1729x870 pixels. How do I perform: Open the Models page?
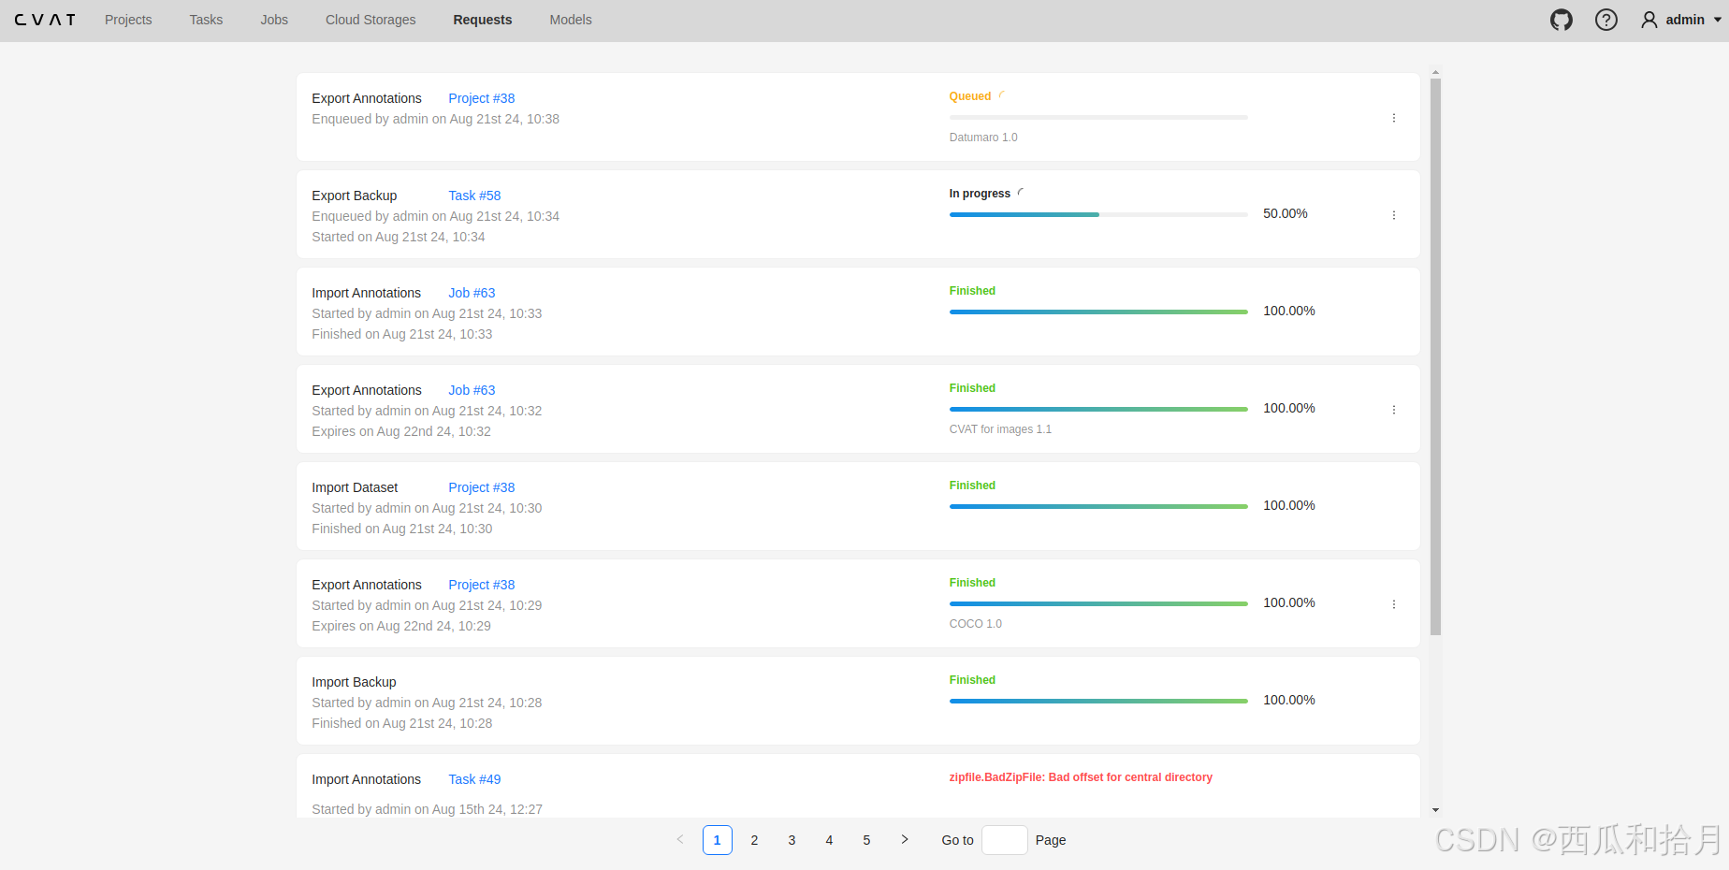coord(570,20)
